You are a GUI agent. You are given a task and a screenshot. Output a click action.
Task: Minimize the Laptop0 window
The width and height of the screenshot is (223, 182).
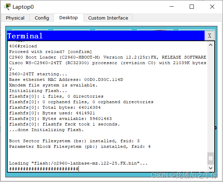172,7
